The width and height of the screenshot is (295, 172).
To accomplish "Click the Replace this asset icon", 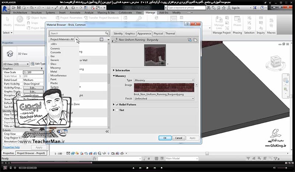I will coord(190,40).
